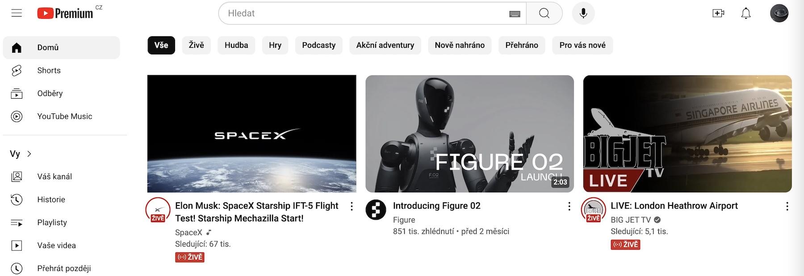
Task: Select the Hudba filter chip
Action: point(236,45)
